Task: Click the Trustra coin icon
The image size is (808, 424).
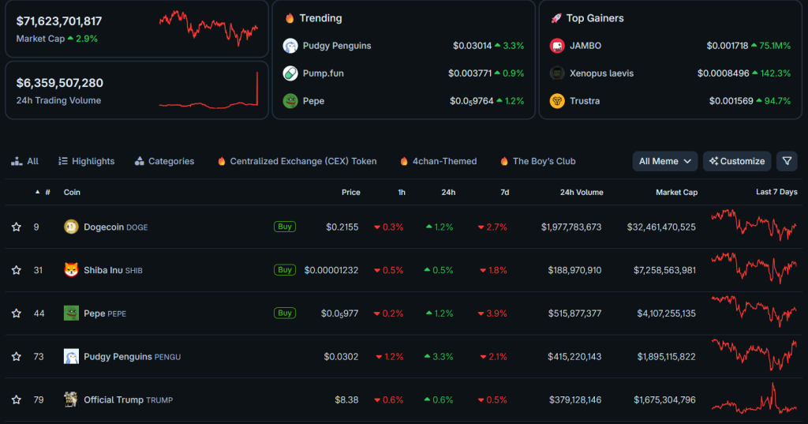Action: [x=557, y=101]
